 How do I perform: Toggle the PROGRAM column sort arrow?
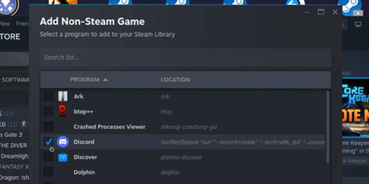tap(106, 80)
